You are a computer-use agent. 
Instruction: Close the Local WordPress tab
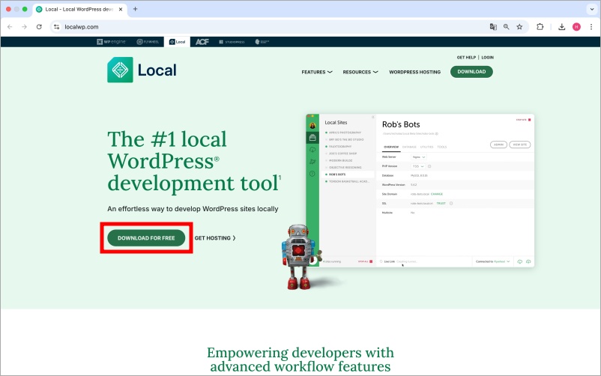[x=121, y=9]
